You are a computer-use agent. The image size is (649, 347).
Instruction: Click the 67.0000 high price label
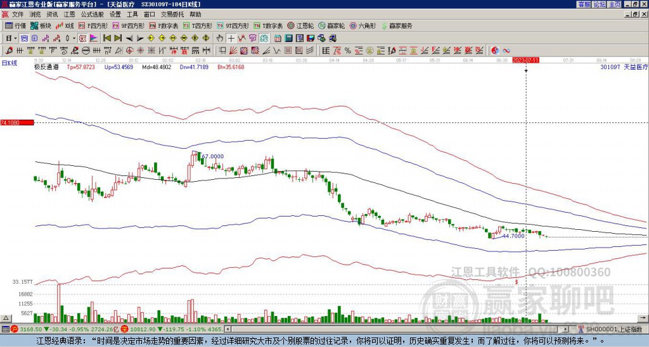(214, 156)
